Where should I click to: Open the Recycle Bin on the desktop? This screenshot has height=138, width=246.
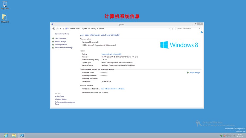coord(5,5)
